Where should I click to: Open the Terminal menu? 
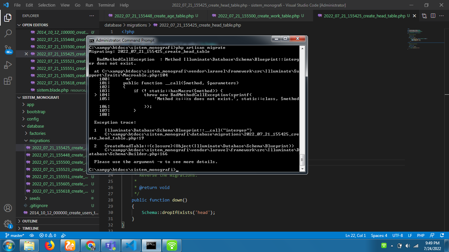pos(106,5)
